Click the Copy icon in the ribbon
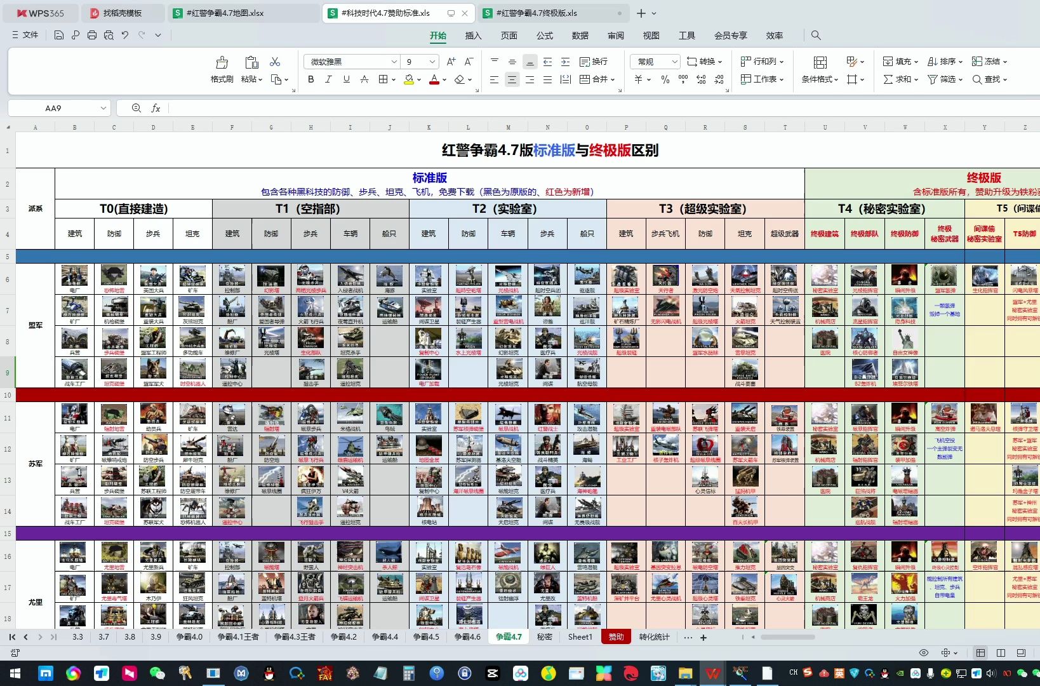 tap(276, 79)
